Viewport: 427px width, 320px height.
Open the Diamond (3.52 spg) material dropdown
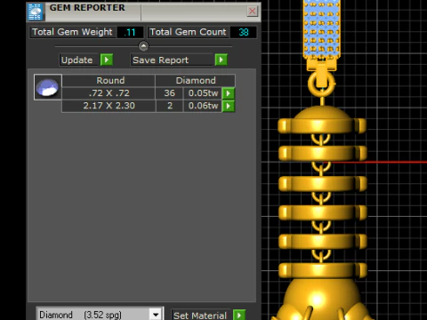tap(100, 314)
